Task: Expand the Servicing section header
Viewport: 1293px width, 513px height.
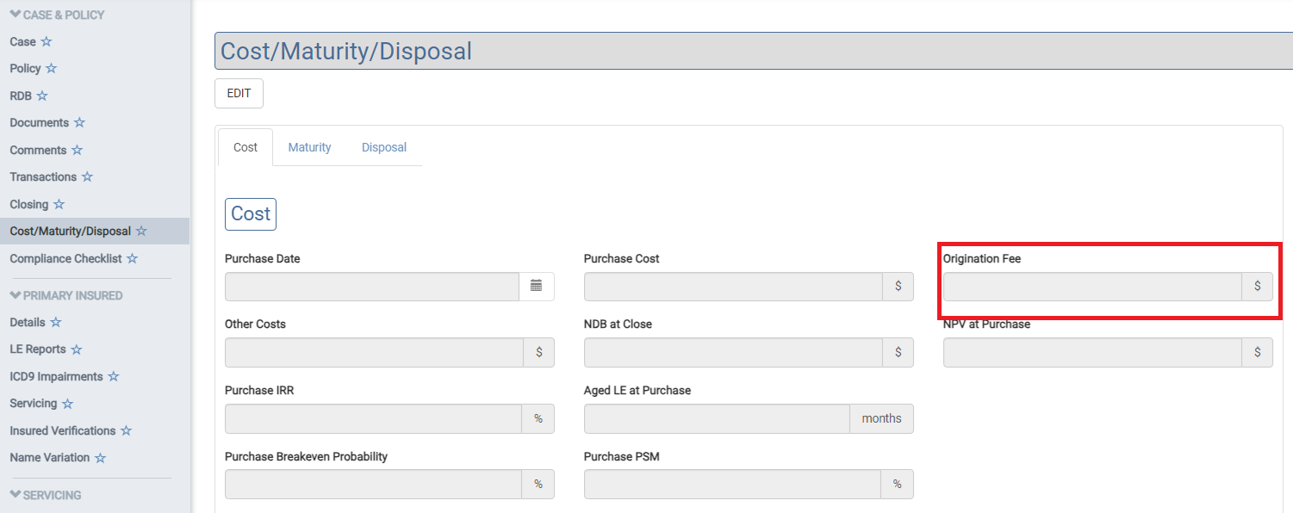Action: point(46,495)
